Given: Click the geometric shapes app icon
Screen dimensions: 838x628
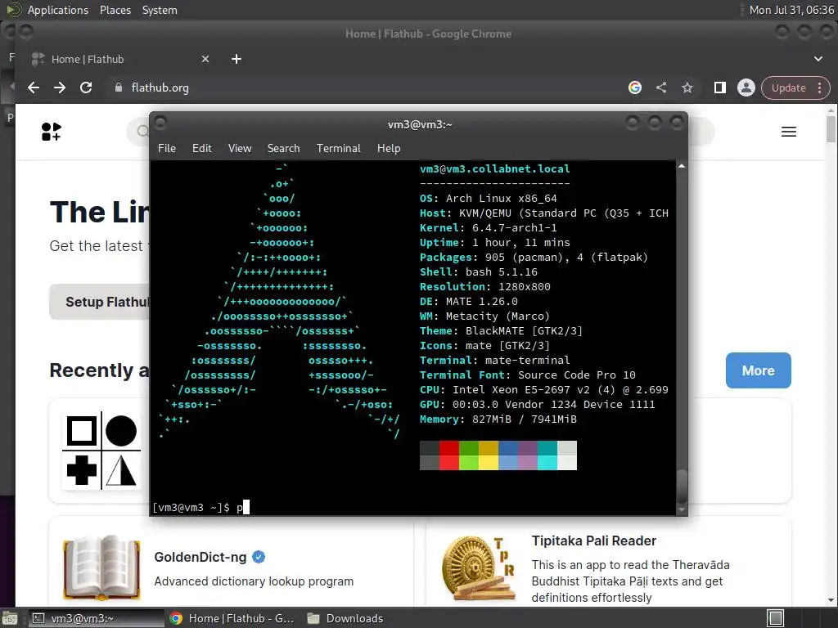Looking at the screenshot, I should point(101,451).
